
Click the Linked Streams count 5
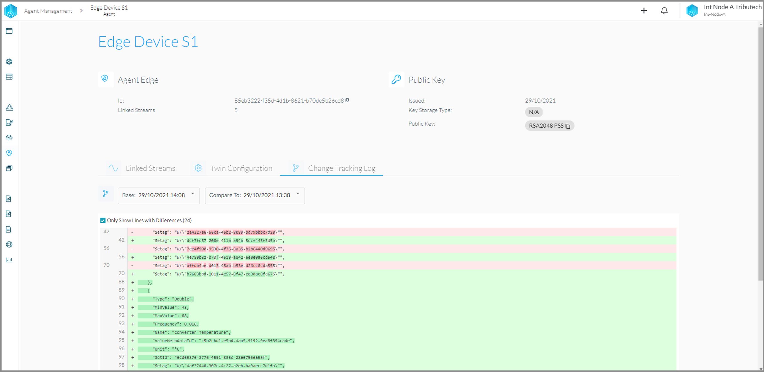(236, 110)
